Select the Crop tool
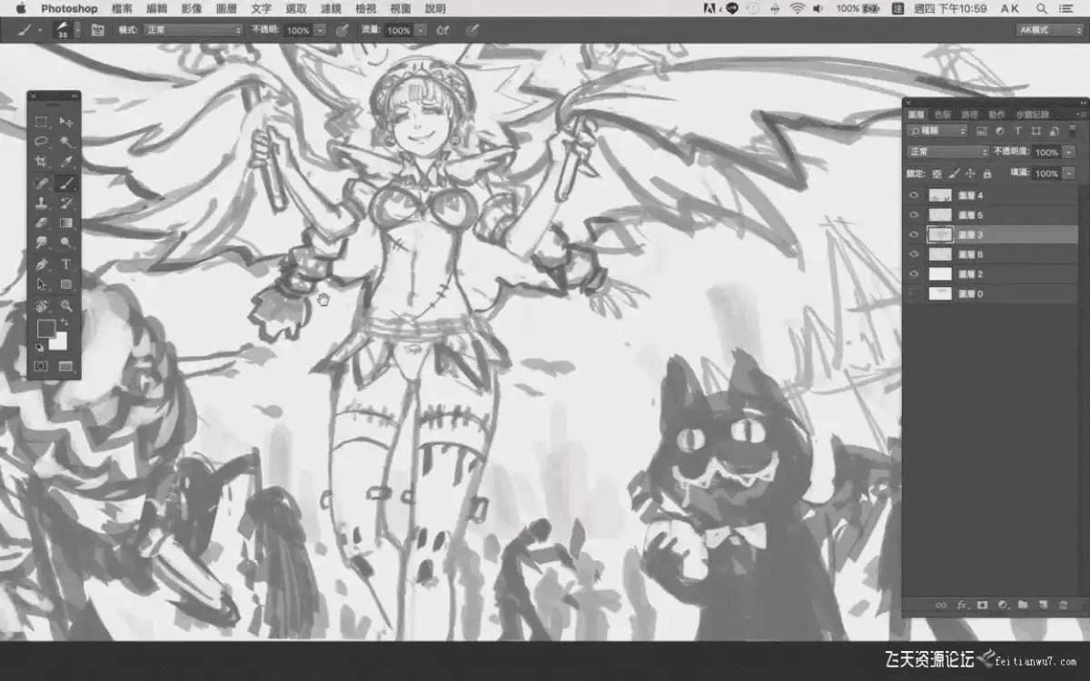This screenshot has height=681, width=1090. (x=42, y=163)
